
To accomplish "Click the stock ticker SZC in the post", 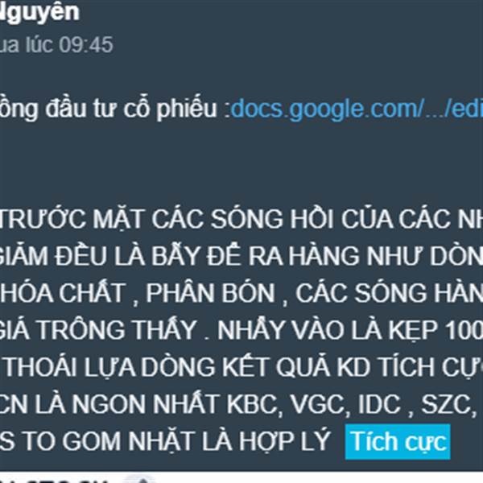I will [x=448, y=404].
